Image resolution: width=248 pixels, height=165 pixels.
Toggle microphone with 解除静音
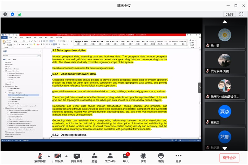pos(40,158)
